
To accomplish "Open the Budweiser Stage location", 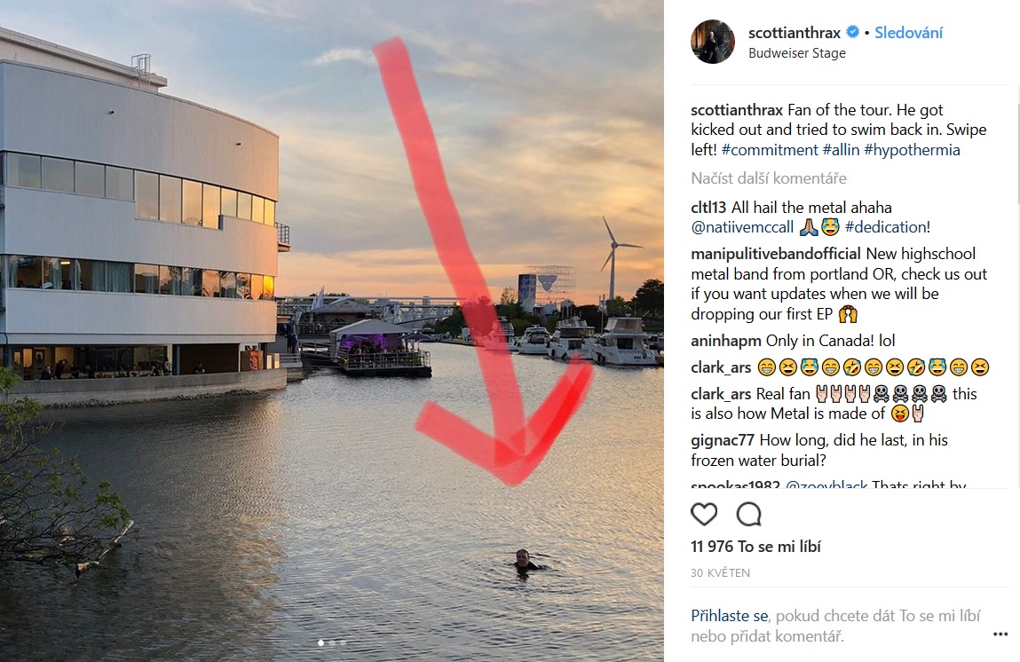I will pos(796,53).
